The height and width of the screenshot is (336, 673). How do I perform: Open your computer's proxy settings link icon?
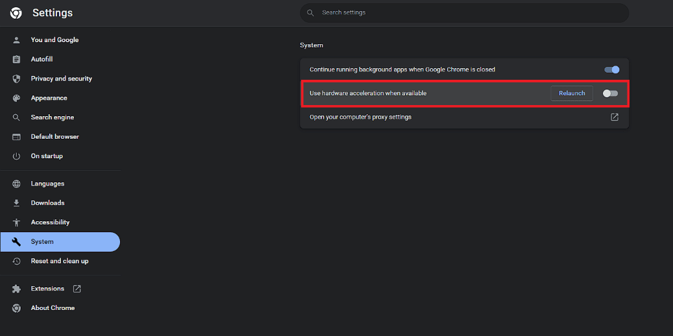point(615,117)
